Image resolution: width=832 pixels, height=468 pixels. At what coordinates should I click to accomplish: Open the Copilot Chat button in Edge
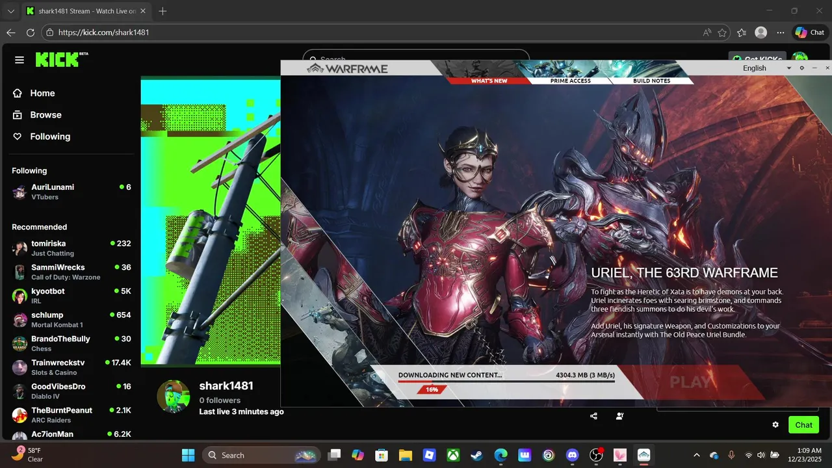click(810, 32)
